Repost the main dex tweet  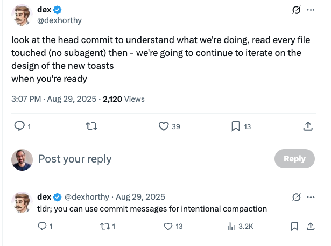coord(91,126)
